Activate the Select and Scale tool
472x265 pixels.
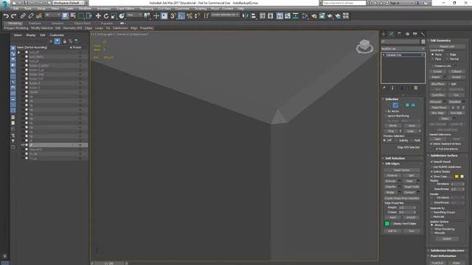[114, 16]
